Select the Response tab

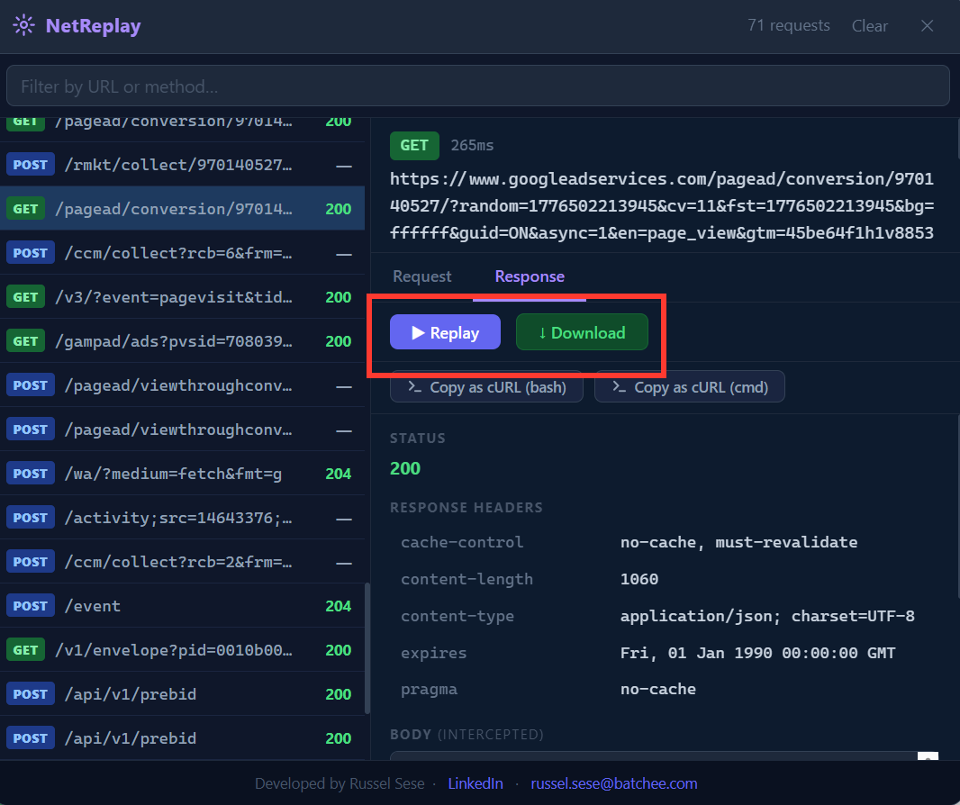tap(530, 276)
